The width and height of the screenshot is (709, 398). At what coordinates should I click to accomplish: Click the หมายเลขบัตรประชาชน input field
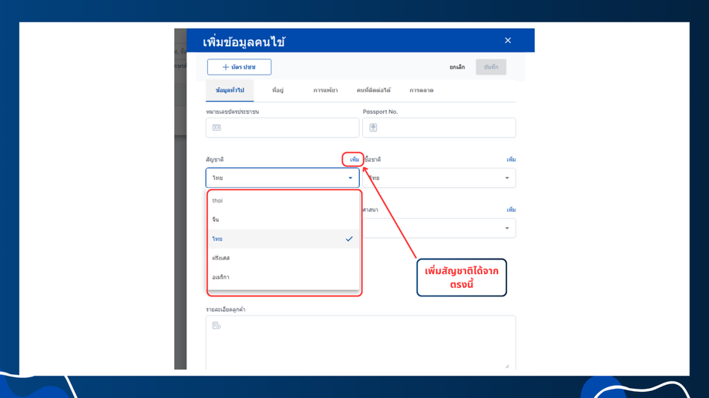pos(283,128)
